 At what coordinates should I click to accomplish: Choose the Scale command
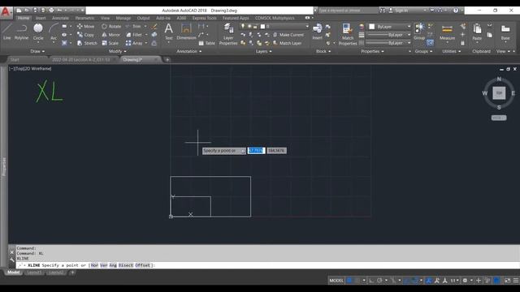[110, 43]
